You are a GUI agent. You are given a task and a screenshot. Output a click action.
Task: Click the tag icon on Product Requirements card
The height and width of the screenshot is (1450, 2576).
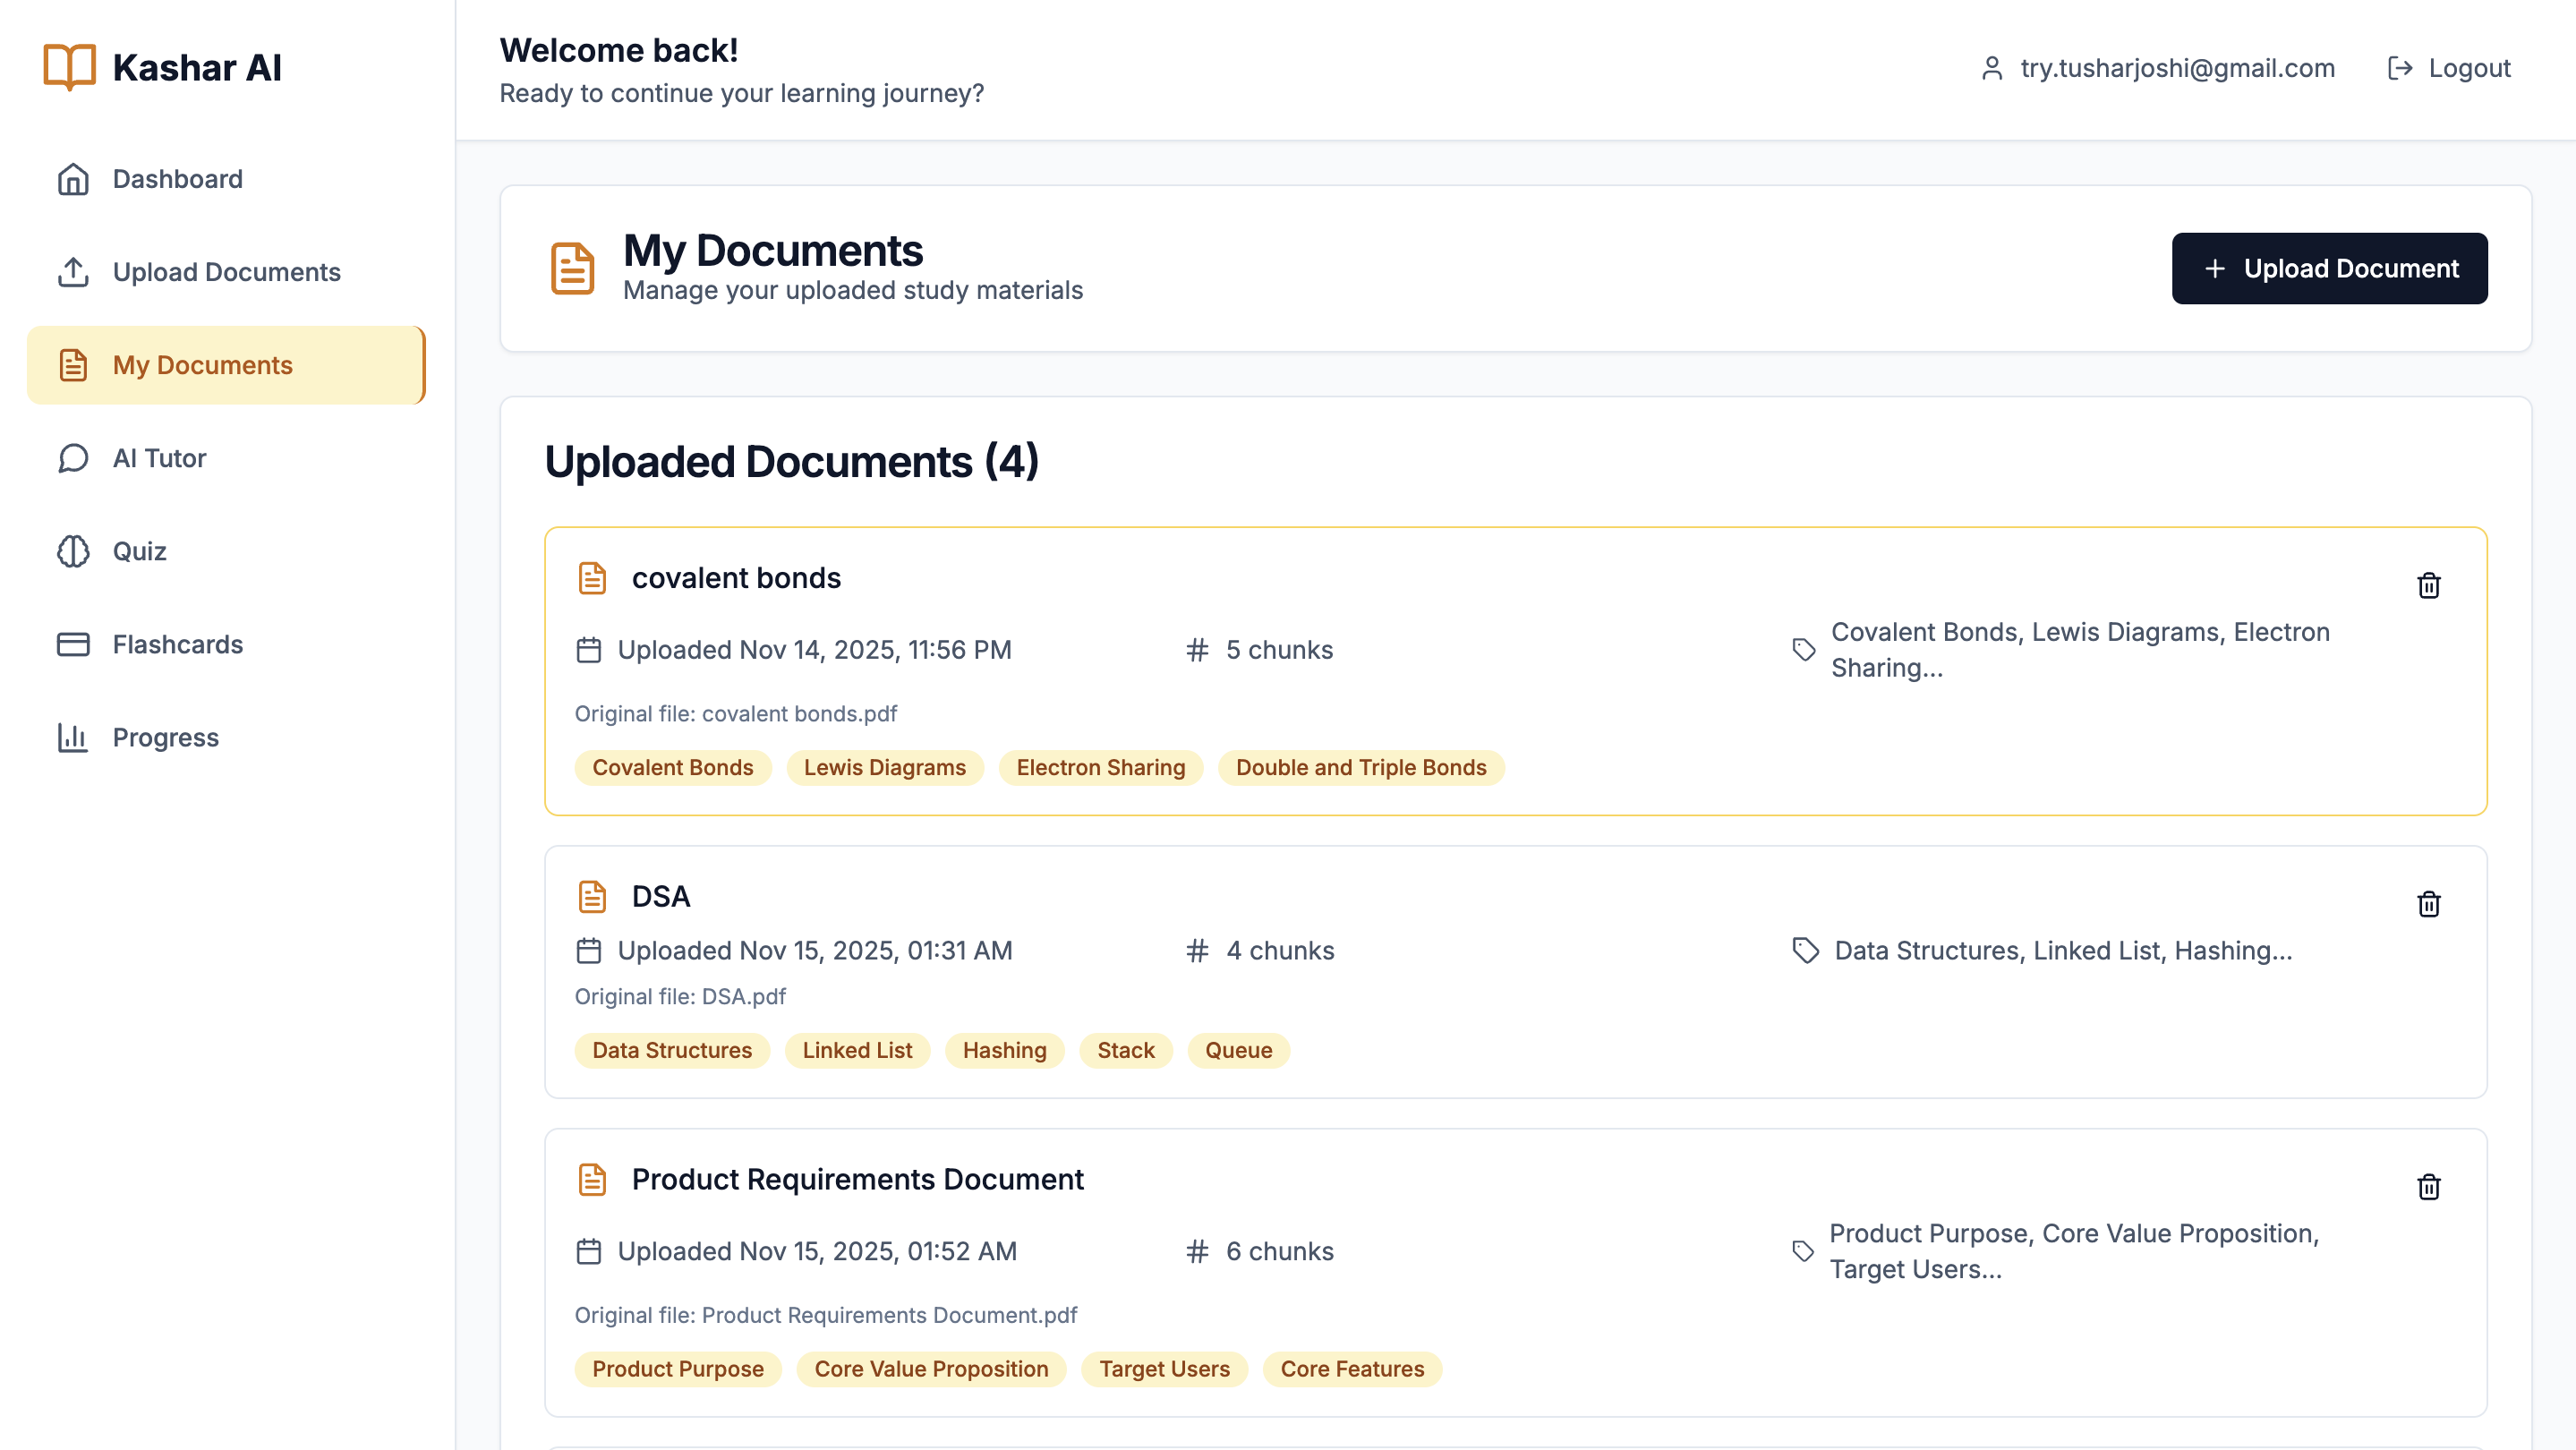click(1803, 1252)
